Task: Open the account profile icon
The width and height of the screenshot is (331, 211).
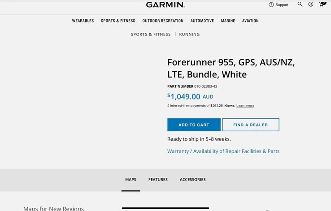Action: click(x=310, y=4)
